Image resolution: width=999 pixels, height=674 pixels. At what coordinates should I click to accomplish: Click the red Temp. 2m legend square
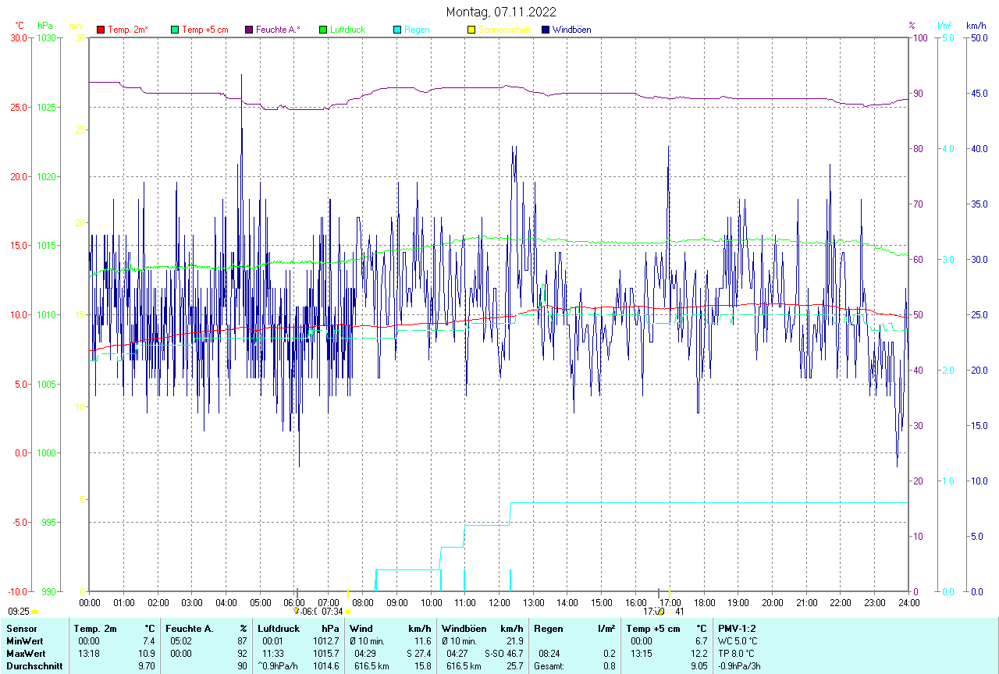(x=101, y=30)
